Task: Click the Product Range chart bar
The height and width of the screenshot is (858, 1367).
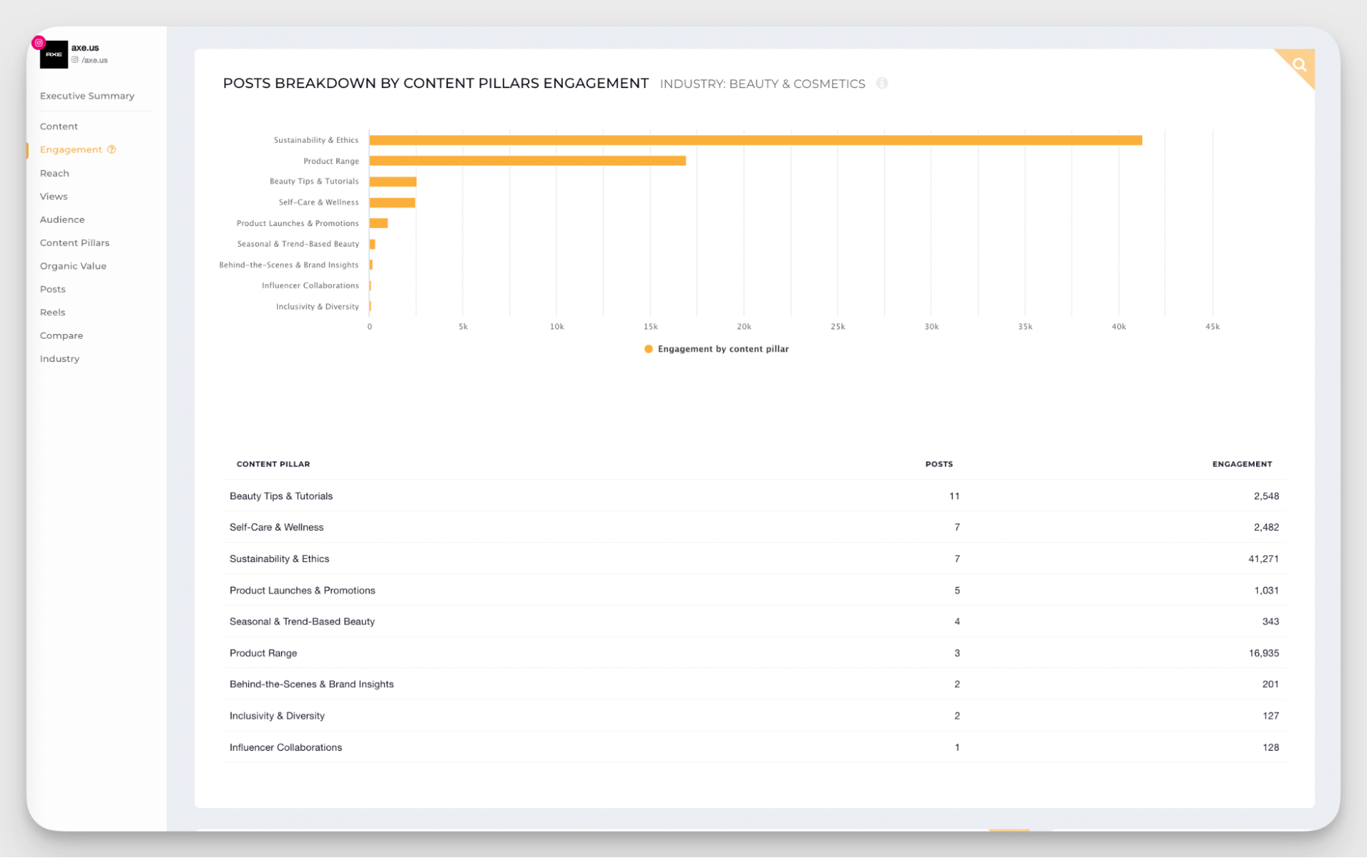Action: (527, 161)
